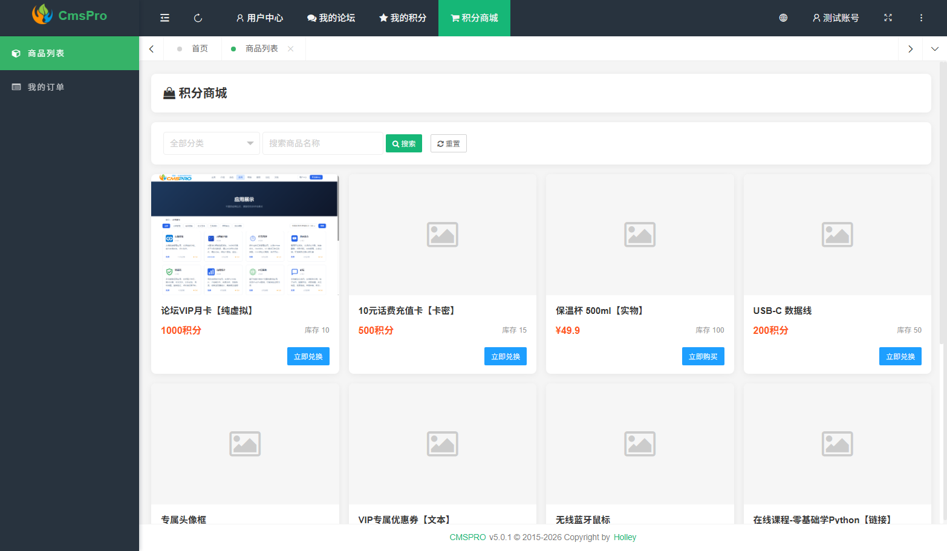The height and width of the screenshot is (551, 947).
Task: Click the Holley footer link
Action: pos(625,537)
